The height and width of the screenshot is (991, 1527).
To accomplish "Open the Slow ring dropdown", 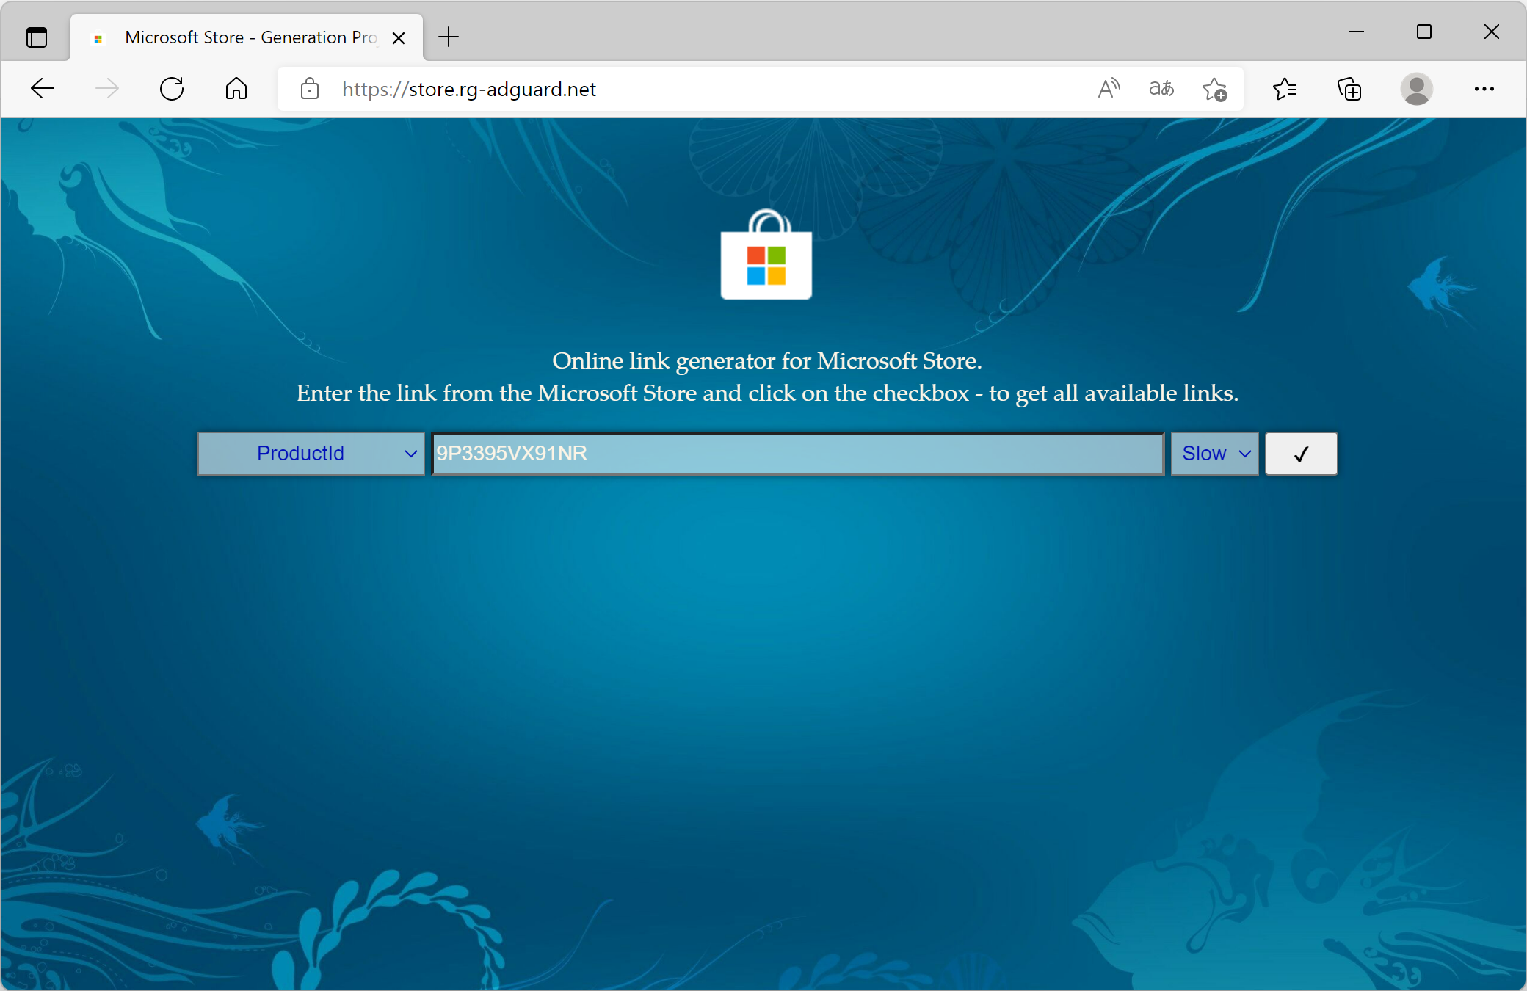I will click(x=1214, y=454).
